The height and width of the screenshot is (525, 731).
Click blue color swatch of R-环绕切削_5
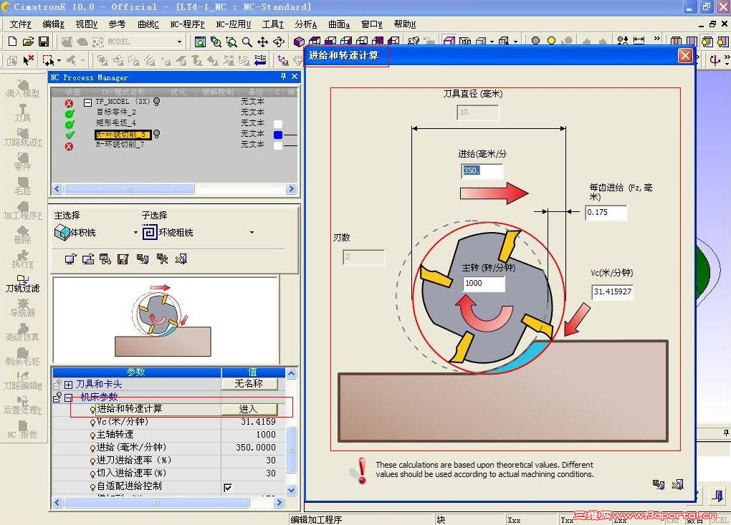click(x=278, y=135)
